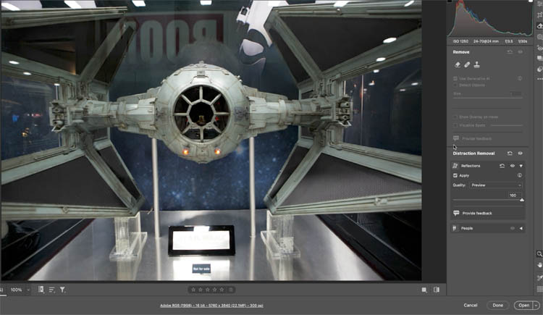Toggle highlight clipping warning on histogram
Viewport: 543px width, 315px height.
tap(530, 1)
